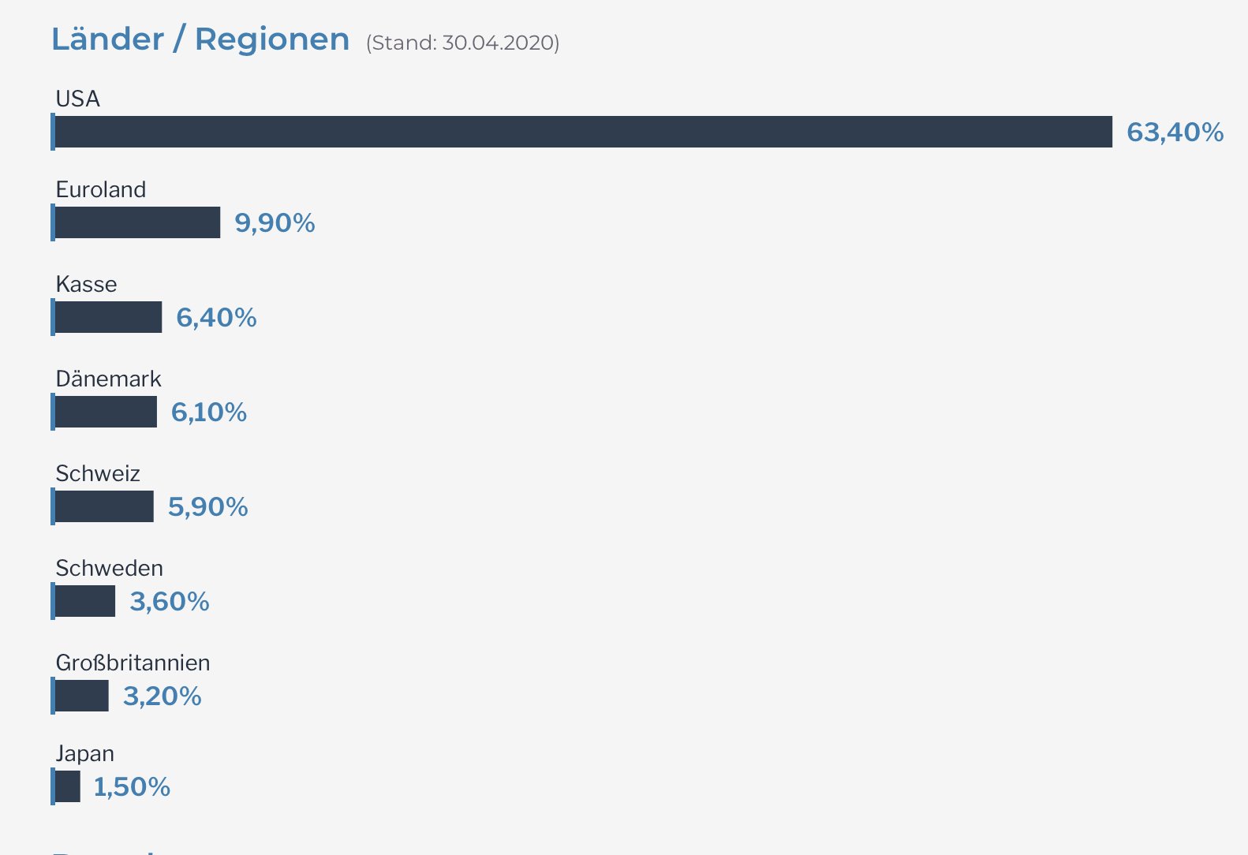
Task: Click the 9,90% percentage value
Action: pyautogui.click(x=275, y=223)
